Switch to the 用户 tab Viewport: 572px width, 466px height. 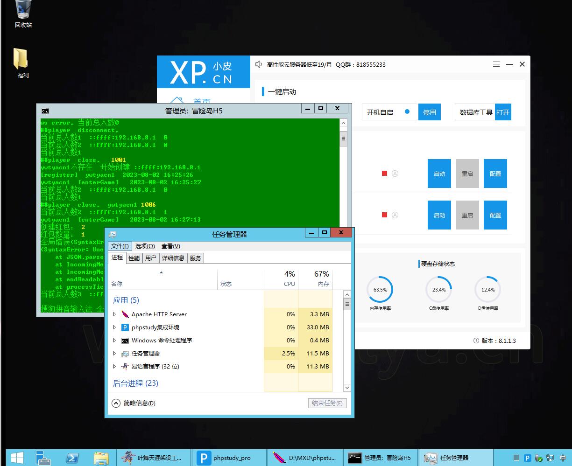(x=150, y=258)
